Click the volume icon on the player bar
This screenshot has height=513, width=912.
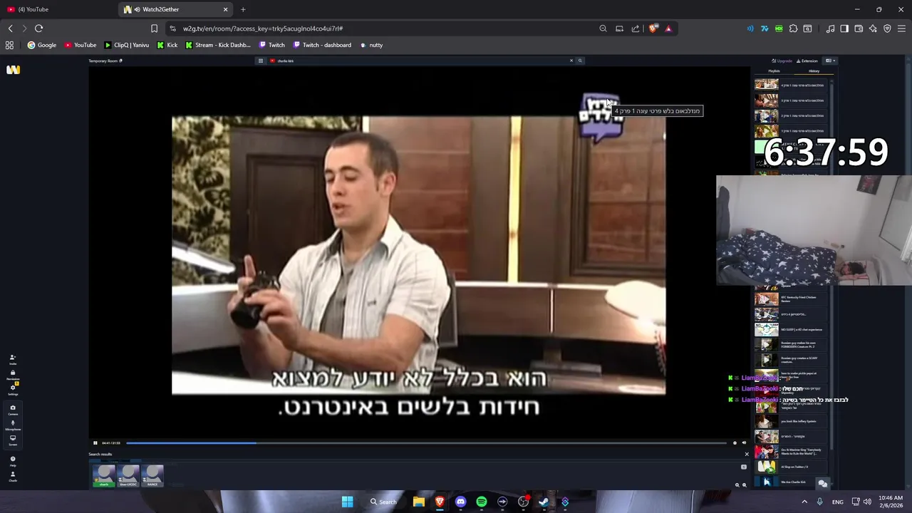click(x=744, y=443)
